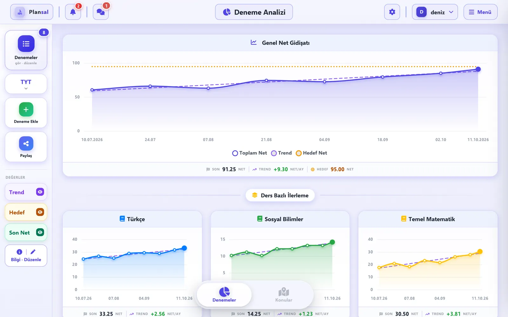Click the 30.50 Matematik son net value
This screenshot has height=317, width=508.
(402, 314)
